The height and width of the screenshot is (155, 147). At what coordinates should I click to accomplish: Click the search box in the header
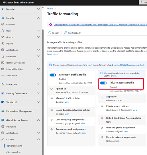[x=143, y=2]
